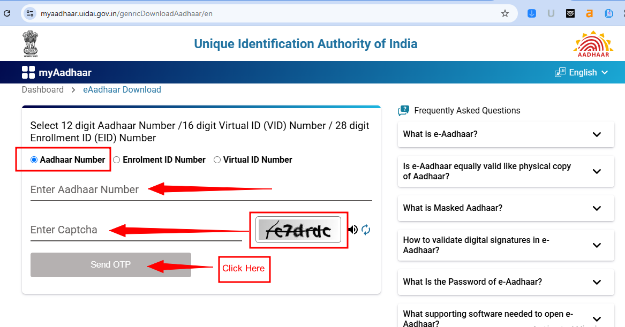Reload the page with the refresh icon

(7, 13)
